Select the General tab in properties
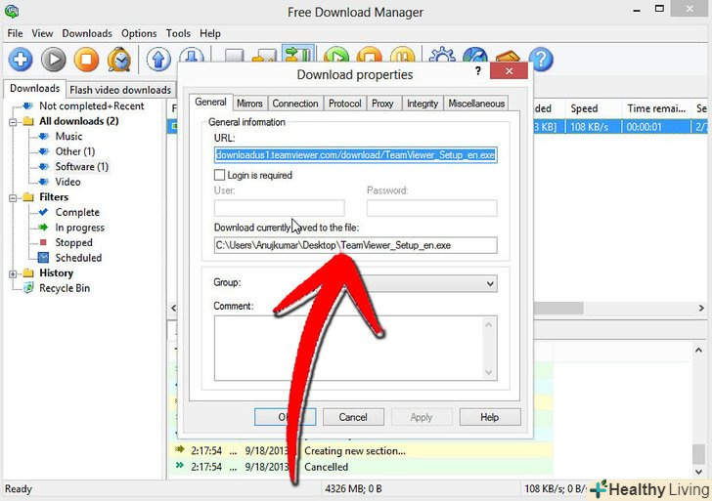Screen dimensions: 712x501 click(x=210, y=102)
